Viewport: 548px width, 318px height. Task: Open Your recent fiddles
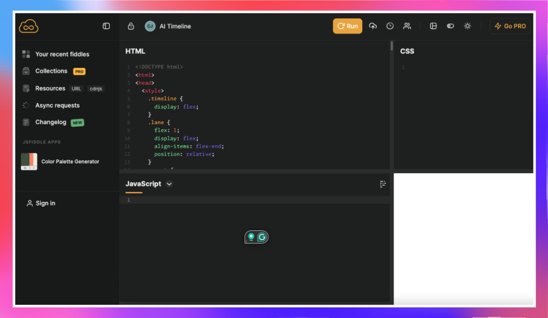pos(62,54)
